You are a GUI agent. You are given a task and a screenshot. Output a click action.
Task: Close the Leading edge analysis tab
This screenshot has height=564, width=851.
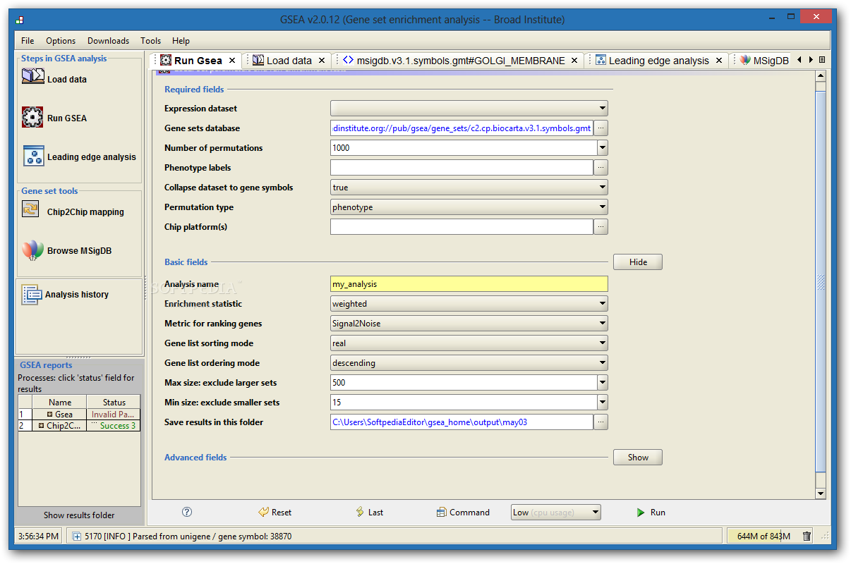tap(719, 61)
